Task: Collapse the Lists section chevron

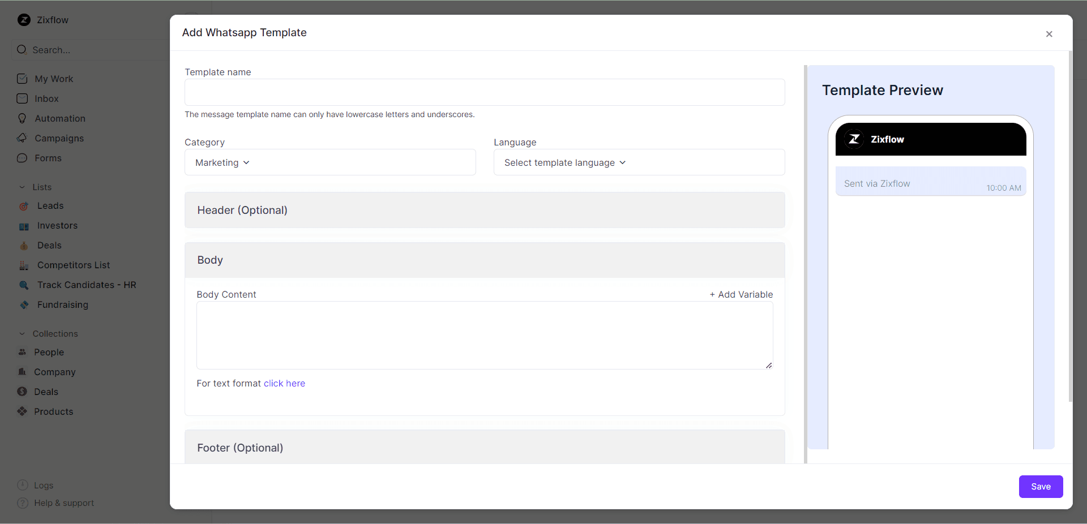Action: coord(22,187)
